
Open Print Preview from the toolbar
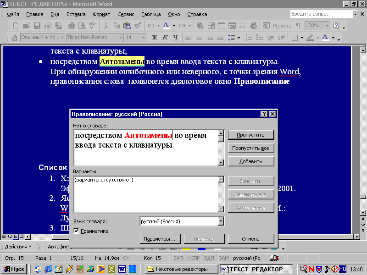(82, 26)
